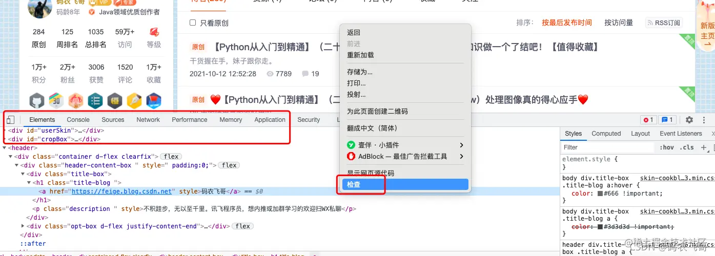Open 壹伴 · 小插件 submenu
The width and height of the screenshot is (715, 256).
[405, 145]
